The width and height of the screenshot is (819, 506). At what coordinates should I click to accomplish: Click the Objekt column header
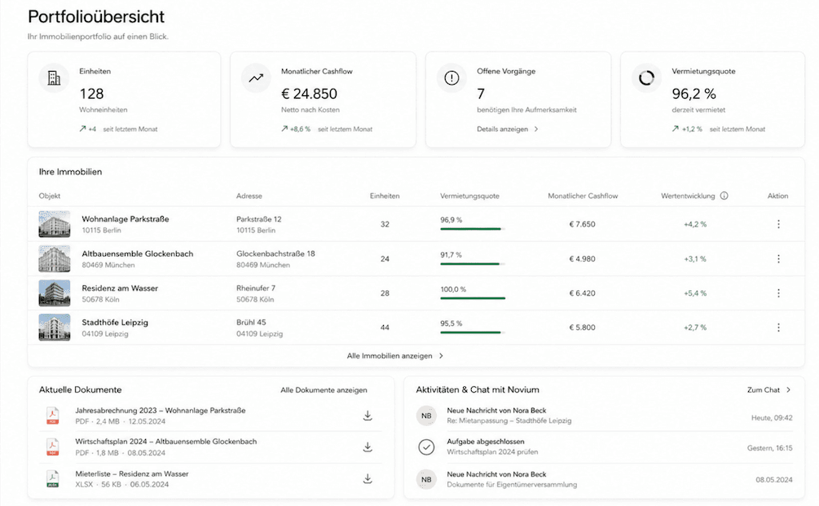[50, 196]
